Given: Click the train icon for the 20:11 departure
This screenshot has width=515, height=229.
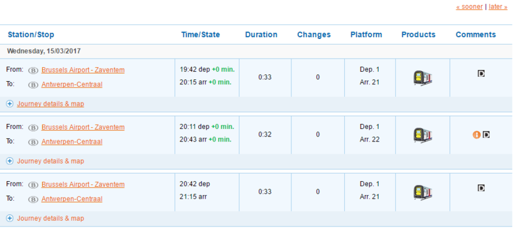Looking at the screenshot, I should [x=423, y=135].
